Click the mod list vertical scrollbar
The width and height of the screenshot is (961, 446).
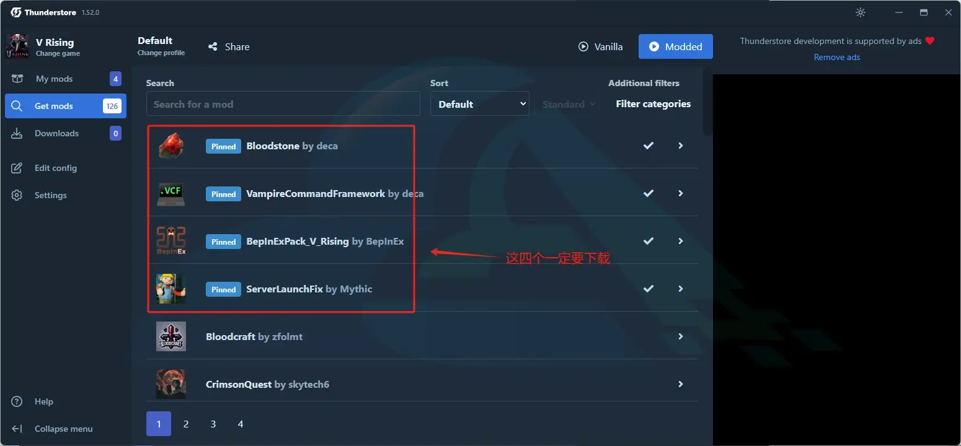707,102
